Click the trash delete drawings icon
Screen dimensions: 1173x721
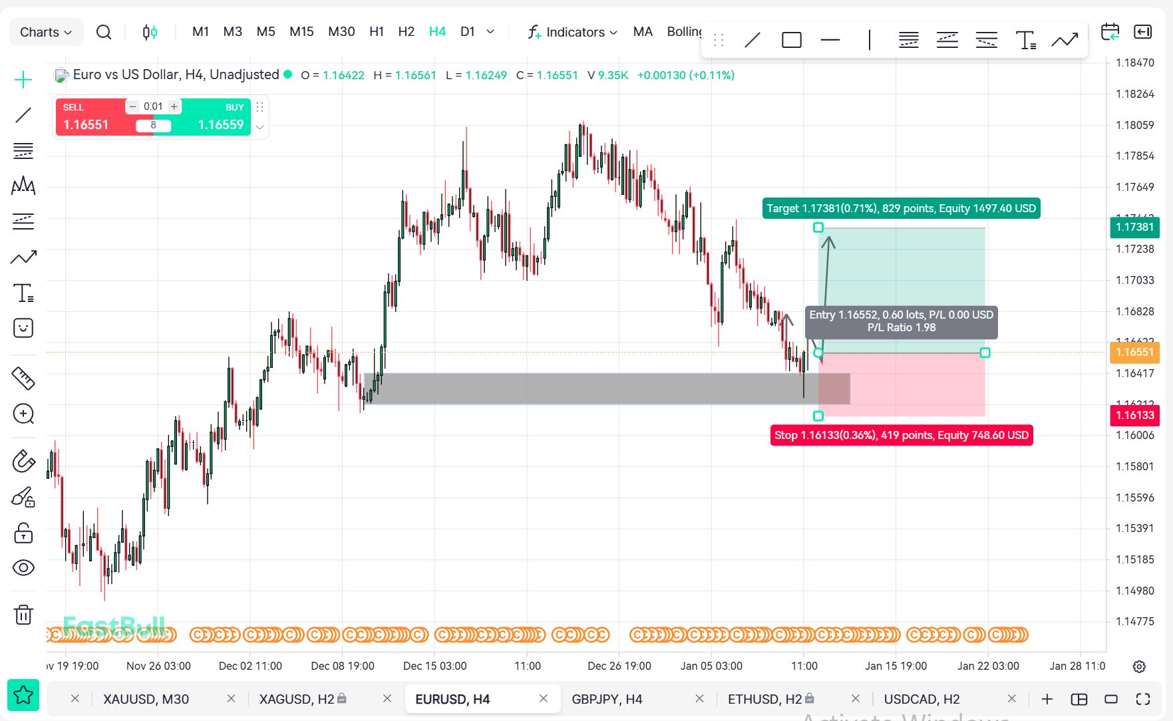[23, 614]
